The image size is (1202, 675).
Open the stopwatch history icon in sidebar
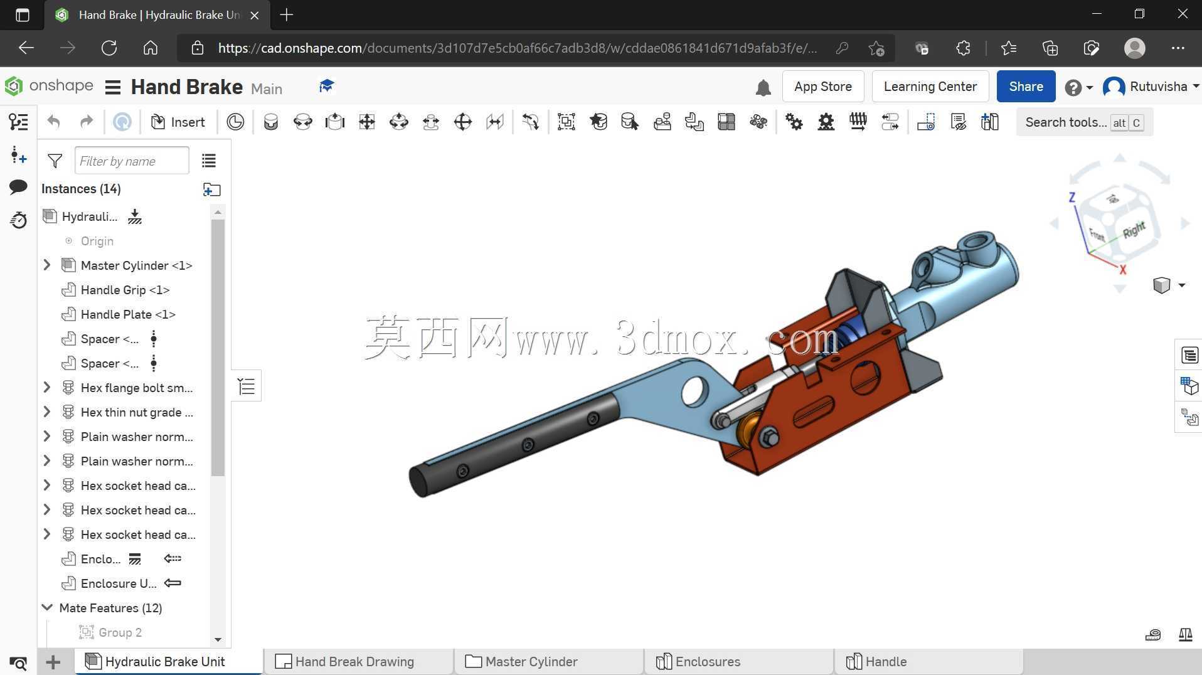coord(19,220)
